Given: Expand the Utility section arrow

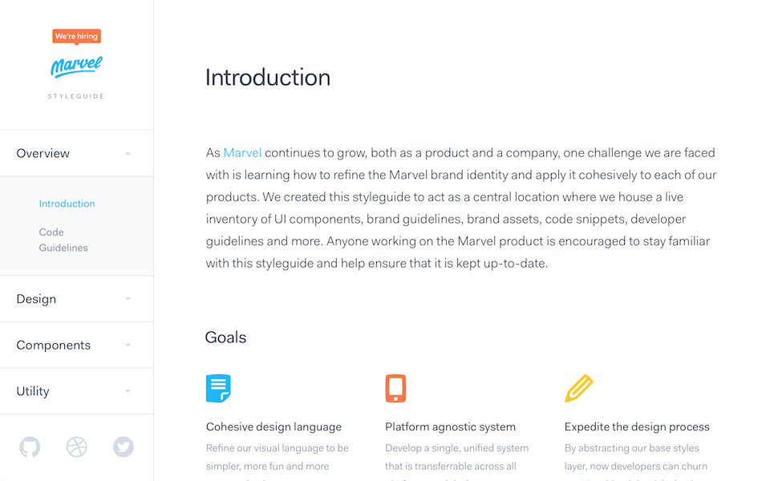Looking at the screenshot, I should (x=128, y=391).
